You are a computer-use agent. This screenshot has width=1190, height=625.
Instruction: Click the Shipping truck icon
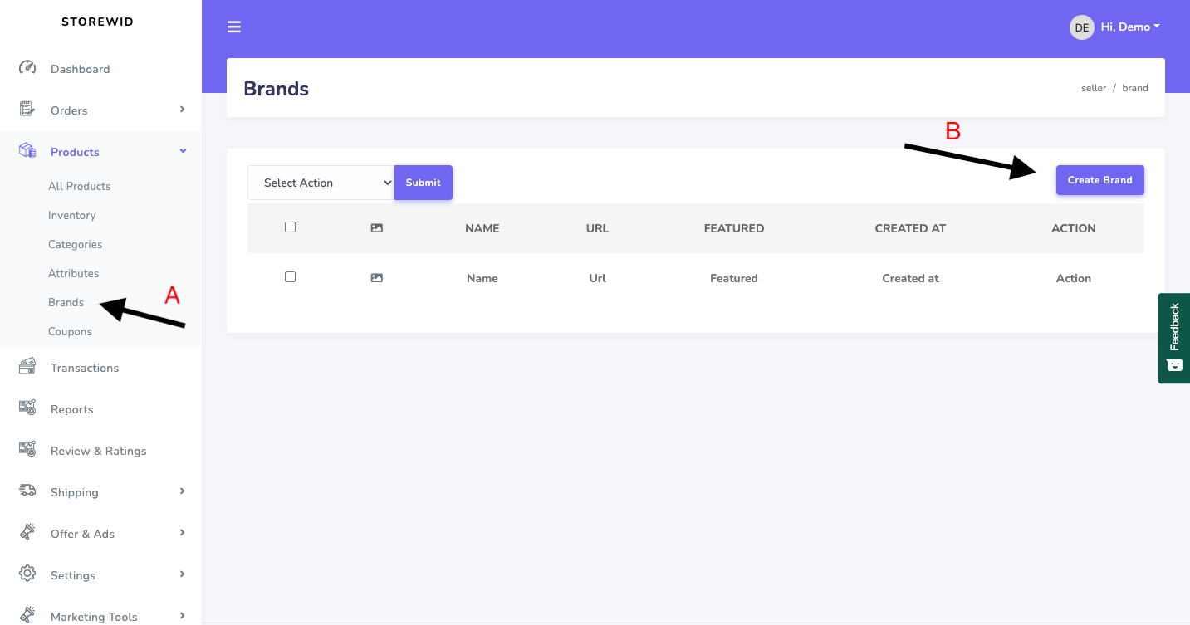pos(27,491)
